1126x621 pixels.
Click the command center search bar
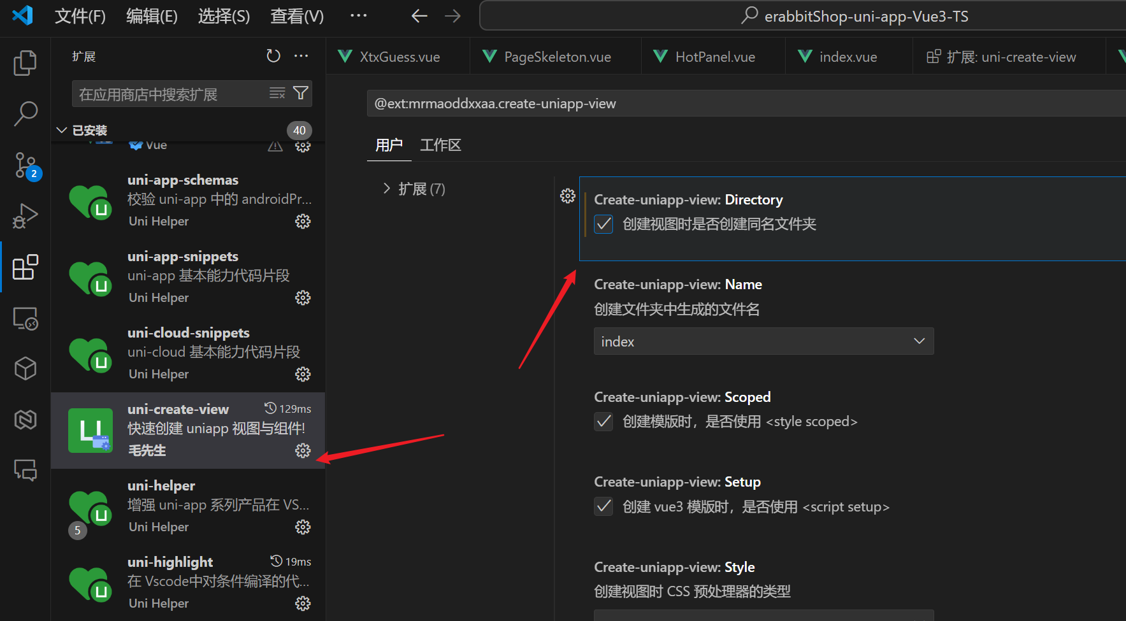(803, 16)
